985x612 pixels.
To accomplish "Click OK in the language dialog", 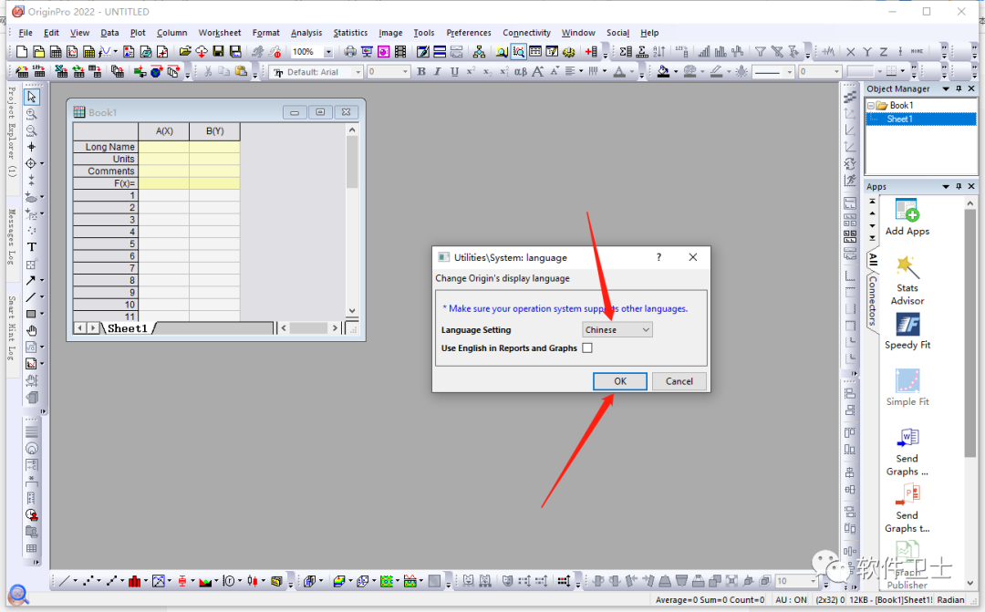I will pyautogui.click(x=620, y=381).
